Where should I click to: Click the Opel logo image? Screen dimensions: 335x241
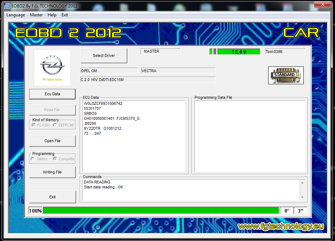click(52, 68)
